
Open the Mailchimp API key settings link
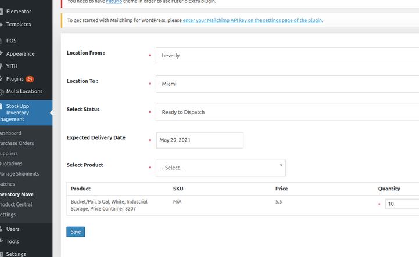[252, 20]
